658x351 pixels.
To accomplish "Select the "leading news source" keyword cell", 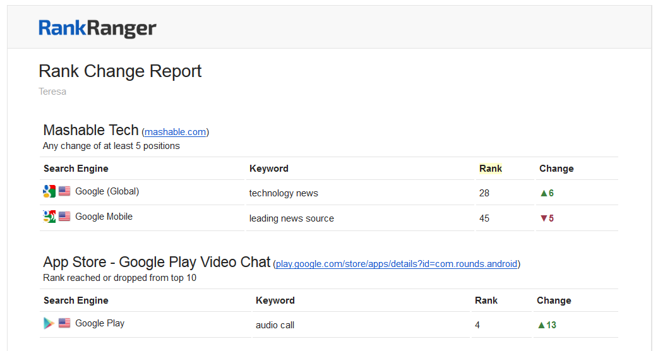I will click(291, 218).
